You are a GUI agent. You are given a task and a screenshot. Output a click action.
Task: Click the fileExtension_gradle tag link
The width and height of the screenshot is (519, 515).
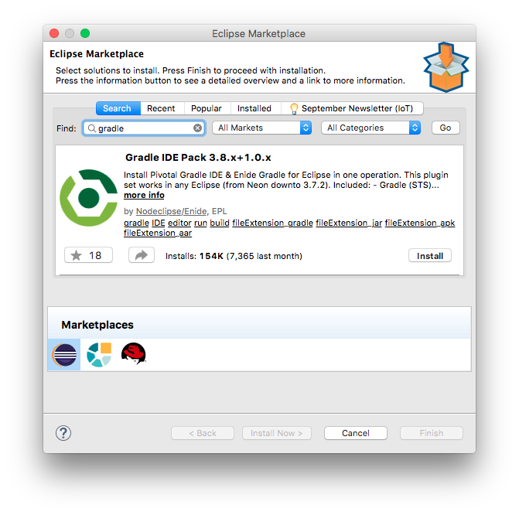click(x=273, y=223)
